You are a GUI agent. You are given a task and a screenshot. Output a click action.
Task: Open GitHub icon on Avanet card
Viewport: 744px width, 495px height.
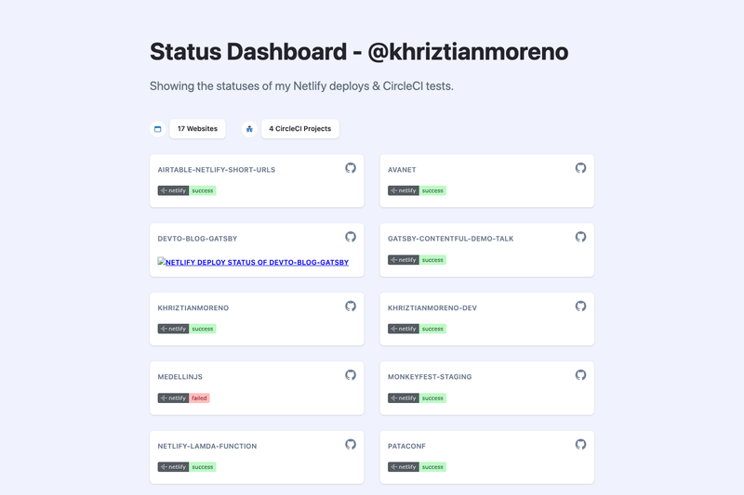pyautogui.click(x=580, y=168)
